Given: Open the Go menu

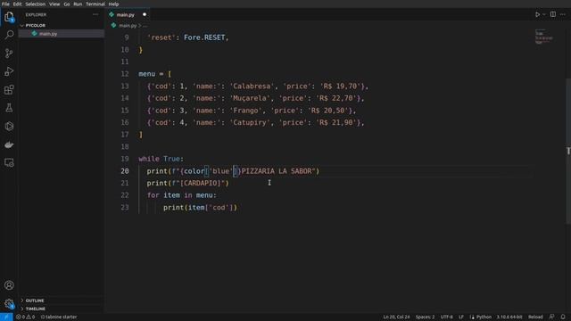Looking at the screenshot, I should coord(67,4).
